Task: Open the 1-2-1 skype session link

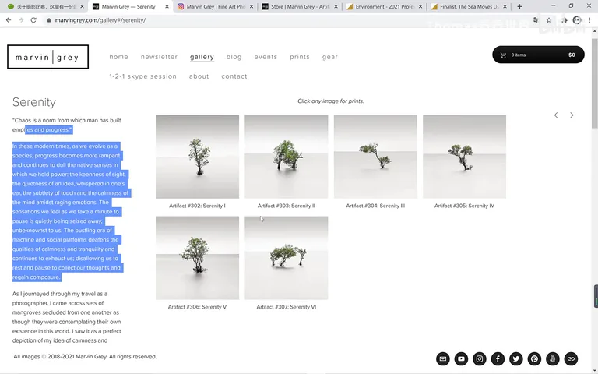Action: (143, 76)
